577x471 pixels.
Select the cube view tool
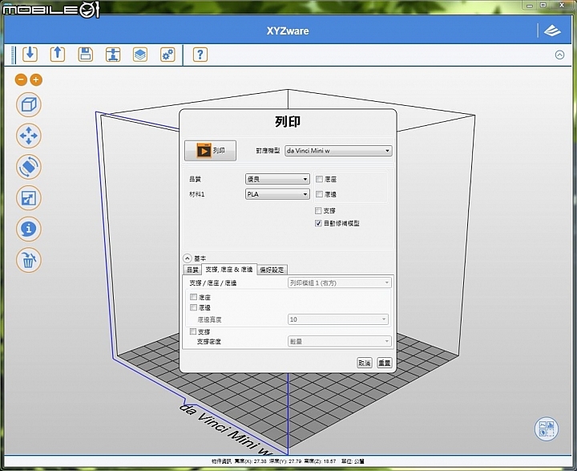pos(29,104)
